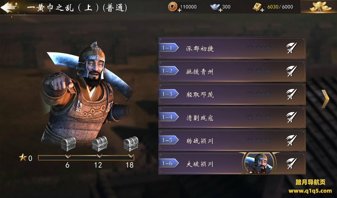Select stage 1-5 转战颍川
Image resolution: width=337 pixels, height=198 pixels.
point(232,140)
